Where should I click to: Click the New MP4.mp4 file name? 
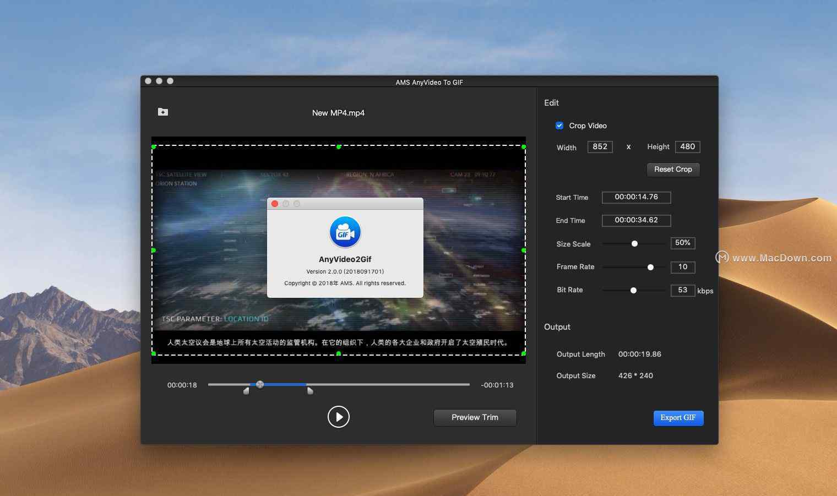pos(338,113)
